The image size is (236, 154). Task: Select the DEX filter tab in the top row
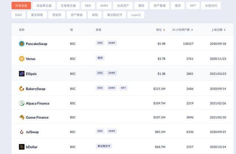pos(88,6)
